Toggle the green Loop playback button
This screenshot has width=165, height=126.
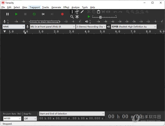tap(34, 14)
